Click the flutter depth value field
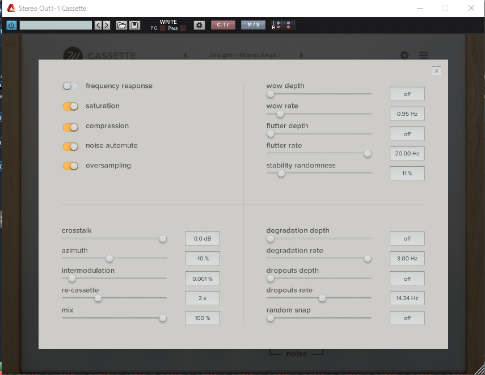 [x=407, y=134]
